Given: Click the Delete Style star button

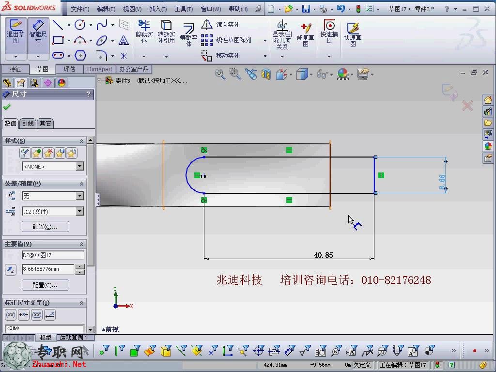Looking at the screenshot, I should tap(48, 154).
